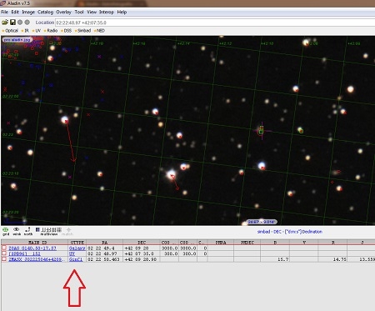Sort by the RA column header
Screen dimensions: 375x311
(x=104, y=243)
